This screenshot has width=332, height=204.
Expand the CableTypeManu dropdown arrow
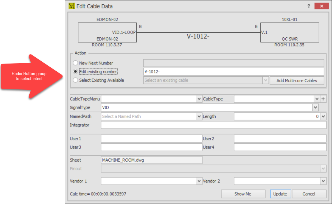[x=199, y=99]
